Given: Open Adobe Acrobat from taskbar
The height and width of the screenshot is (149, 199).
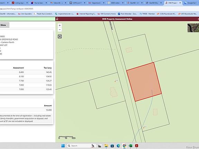Looking at the screenshot, I should pyautogui.click(x=136, y=146).
